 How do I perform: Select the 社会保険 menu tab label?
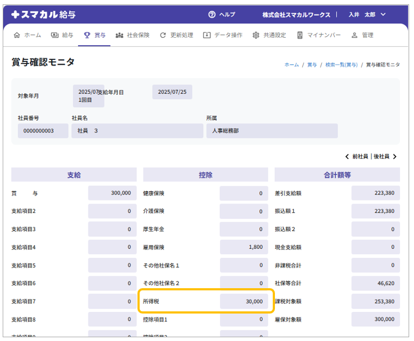[x=138, y=35]
